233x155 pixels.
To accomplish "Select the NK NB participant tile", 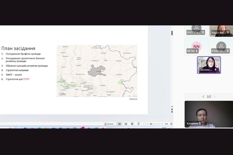I will coord(196,47).
